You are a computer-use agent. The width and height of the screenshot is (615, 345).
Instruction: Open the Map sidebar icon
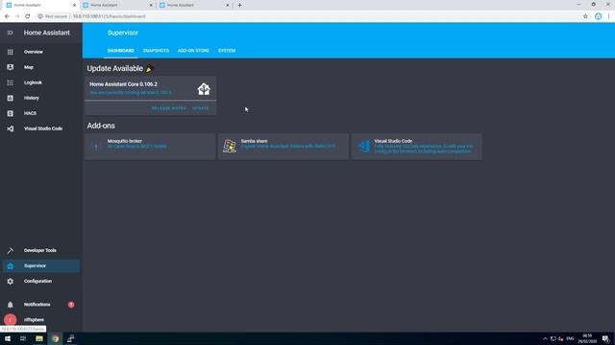11,67
